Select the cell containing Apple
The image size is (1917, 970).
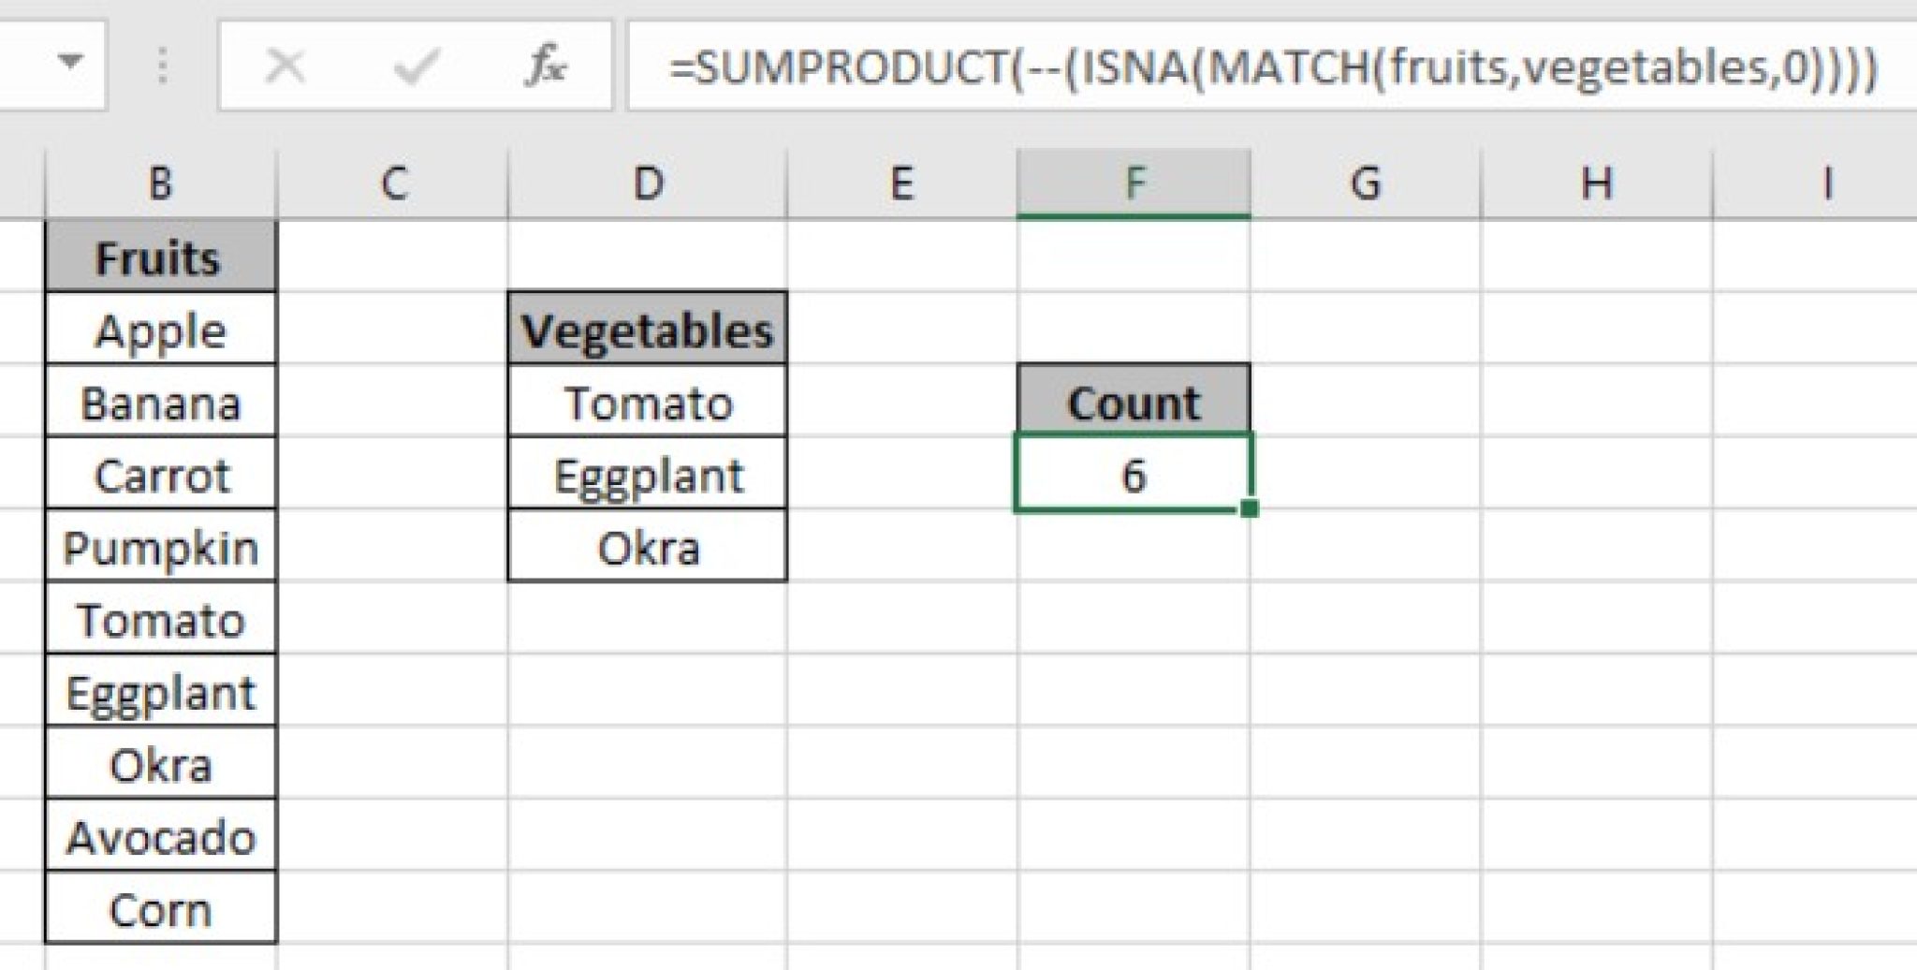[x=160, y=331]
